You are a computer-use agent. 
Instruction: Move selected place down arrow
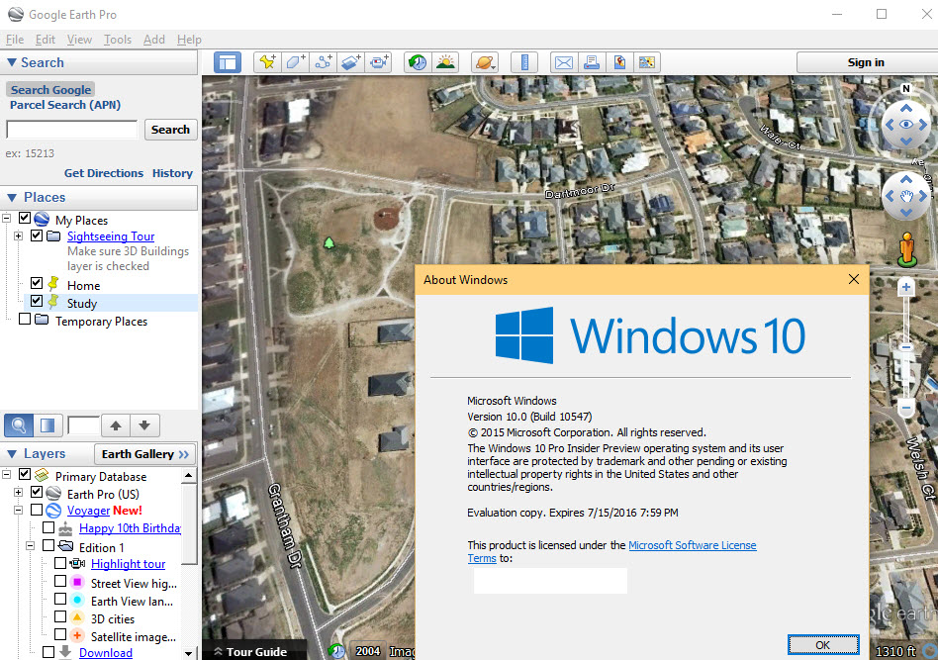(x=144, y=425)
